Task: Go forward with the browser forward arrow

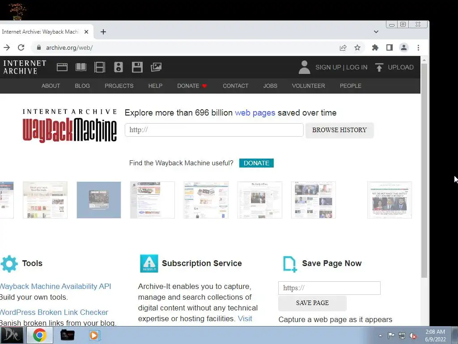Action: [x=6, y=47]
